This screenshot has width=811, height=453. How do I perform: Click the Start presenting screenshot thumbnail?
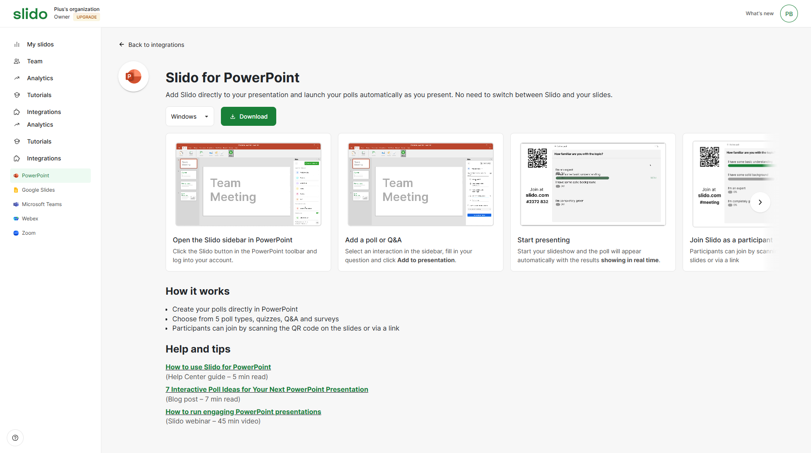click(593, 184)
